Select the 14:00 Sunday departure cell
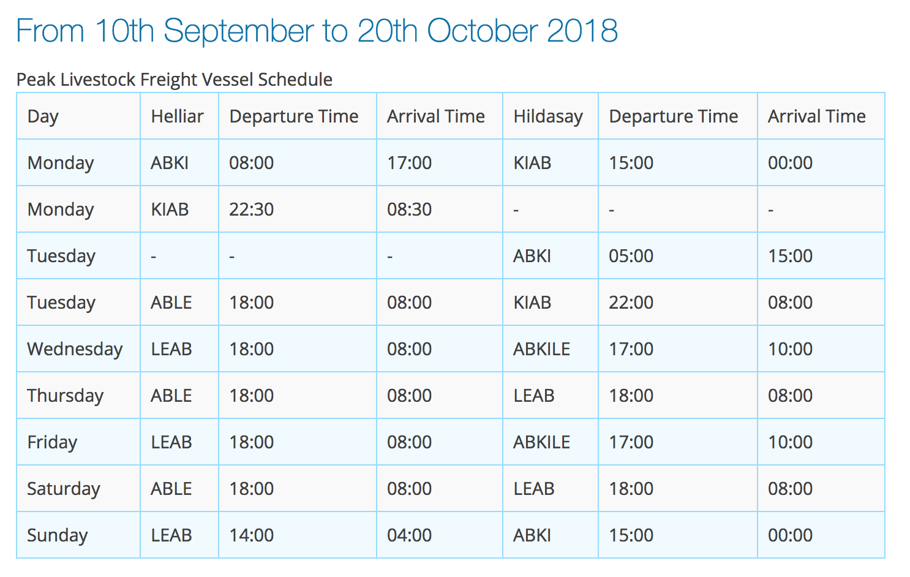 298,535
